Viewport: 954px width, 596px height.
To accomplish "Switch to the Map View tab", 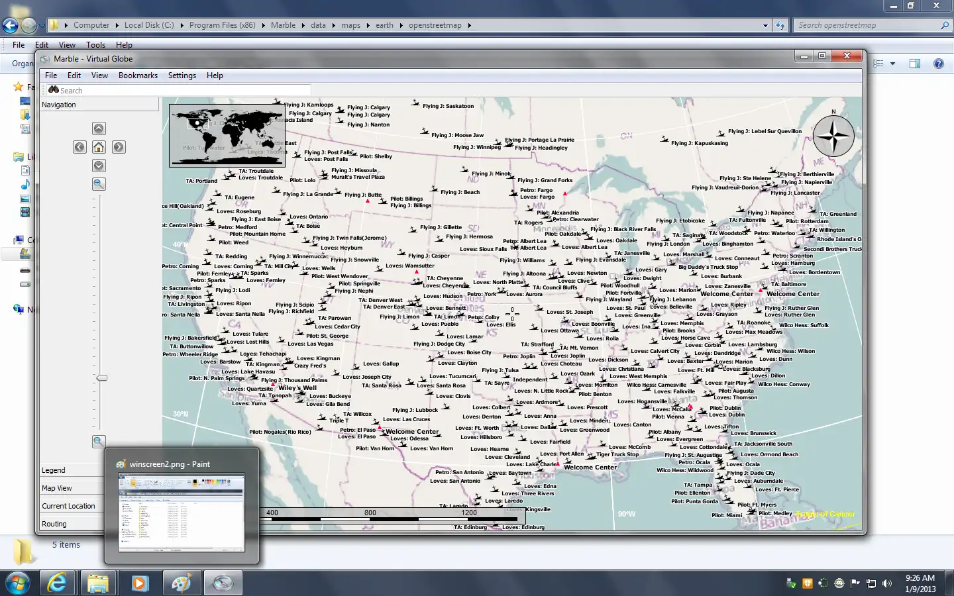I will click(x=72, y=488).
